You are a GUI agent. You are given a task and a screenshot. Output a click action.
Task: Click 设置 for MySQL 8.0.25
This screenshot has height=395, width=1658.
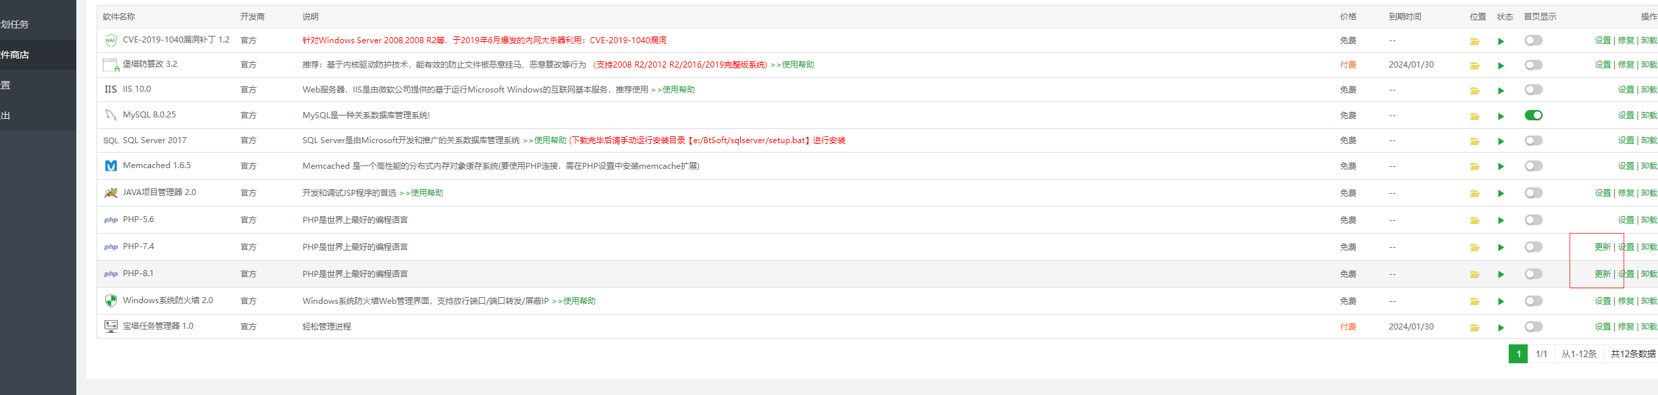click(1626, 115)
